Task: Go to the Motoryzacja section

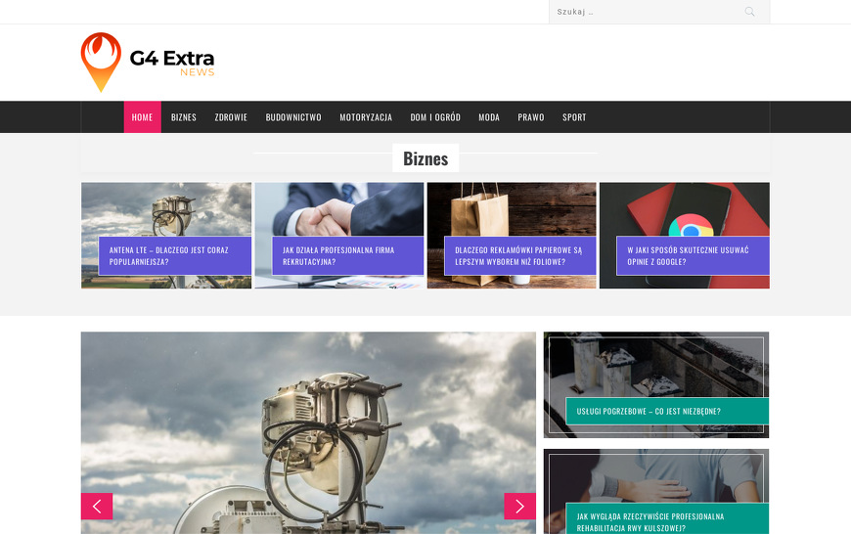Action: tap(366, 117)
